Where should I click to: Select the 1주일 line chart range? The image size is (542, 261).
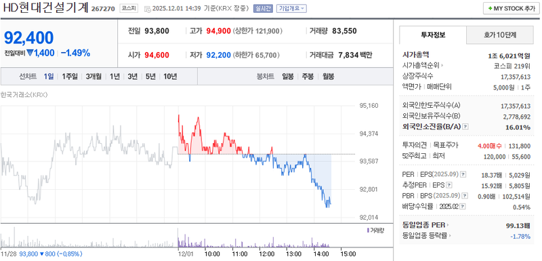click(x=70, y=77)
